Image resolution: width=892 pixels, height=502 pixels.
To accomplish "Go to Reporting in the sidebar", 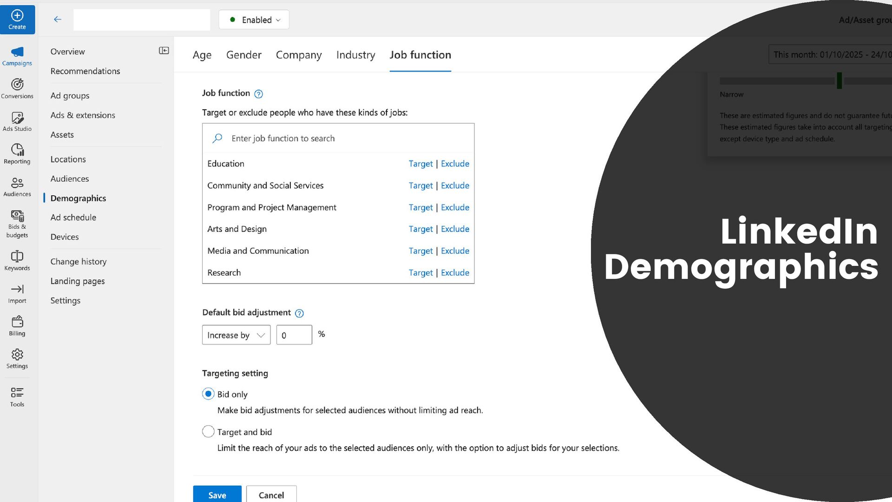I will (x=17, y=154).
